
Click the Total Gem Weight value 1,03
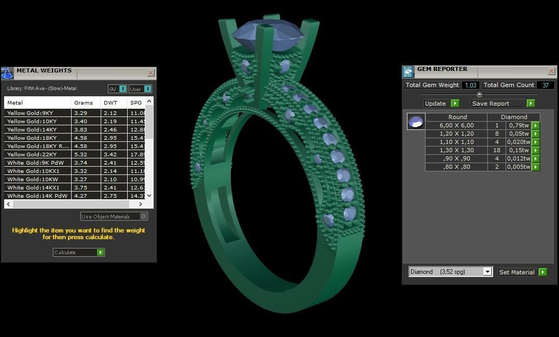click(x=471, y=85)
